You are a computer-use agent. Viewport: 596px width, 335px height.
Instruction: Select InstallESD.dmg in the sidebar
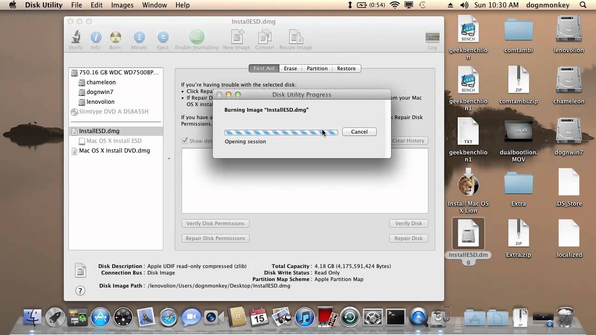tap(116, 131)
